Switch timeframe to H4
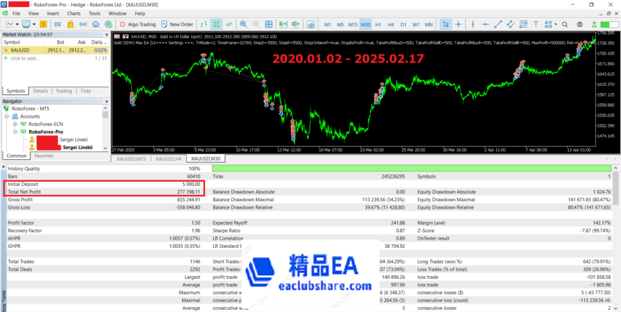The image size is (621, 312). [x=391, y=25]
